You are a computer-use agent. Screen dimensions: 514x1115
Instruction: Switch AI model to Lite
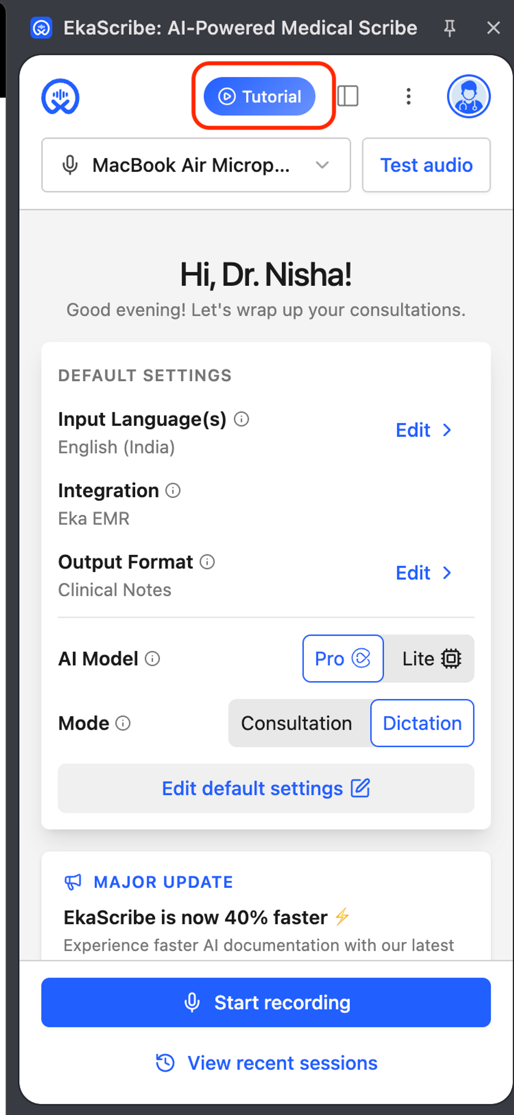(x=430, y=658)
